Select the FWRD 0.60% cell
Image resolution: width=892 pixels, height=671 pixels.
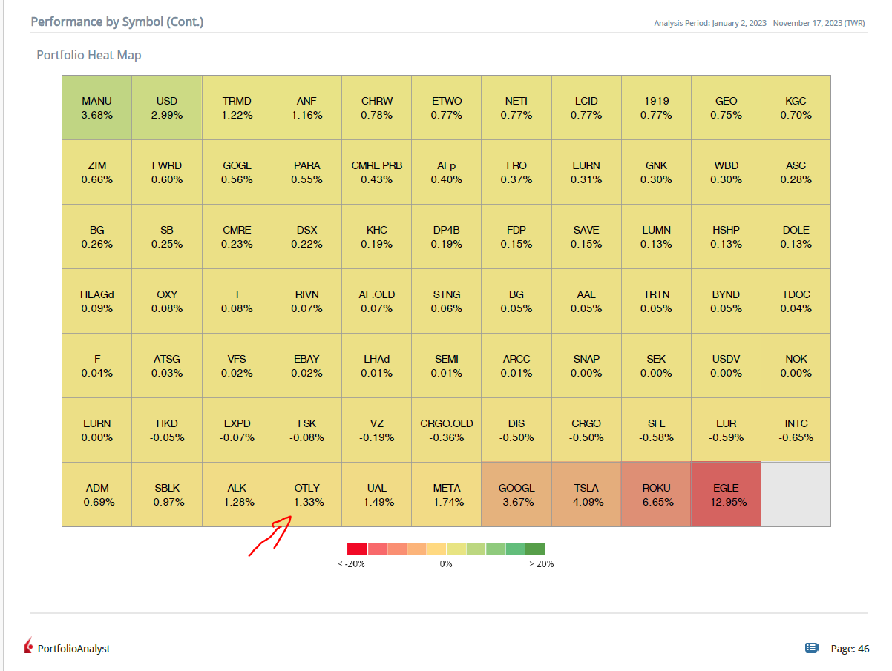point(167,172)
